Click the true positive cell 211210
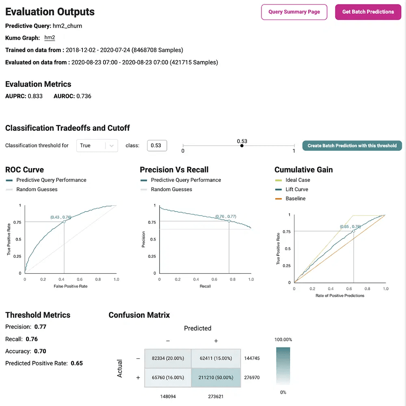The image size is (406, 406). (x=216, y=377)
